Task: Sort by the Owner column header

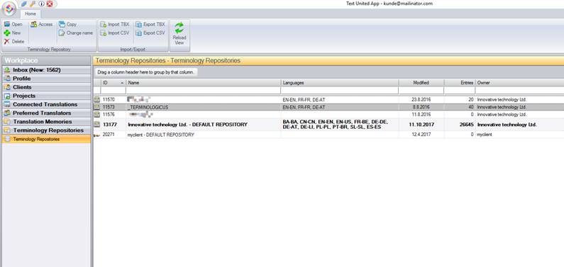Action: pyautogui.click(x=520, y=83)
